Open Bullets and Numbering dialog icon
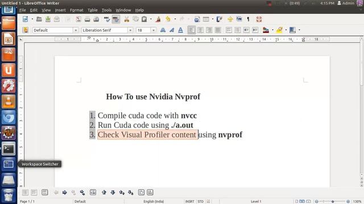 tap(150, 193)
